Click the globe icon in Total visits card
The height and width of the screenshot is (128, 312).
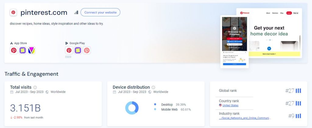(47, 92)
